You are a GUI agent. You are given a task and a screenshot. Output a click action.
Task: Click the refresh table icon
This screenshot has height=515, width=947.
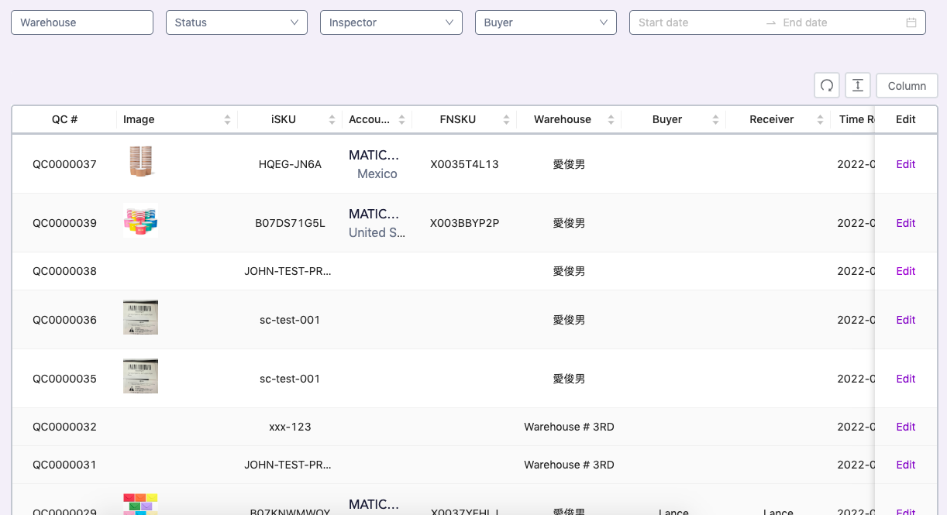tap(827, 85)
